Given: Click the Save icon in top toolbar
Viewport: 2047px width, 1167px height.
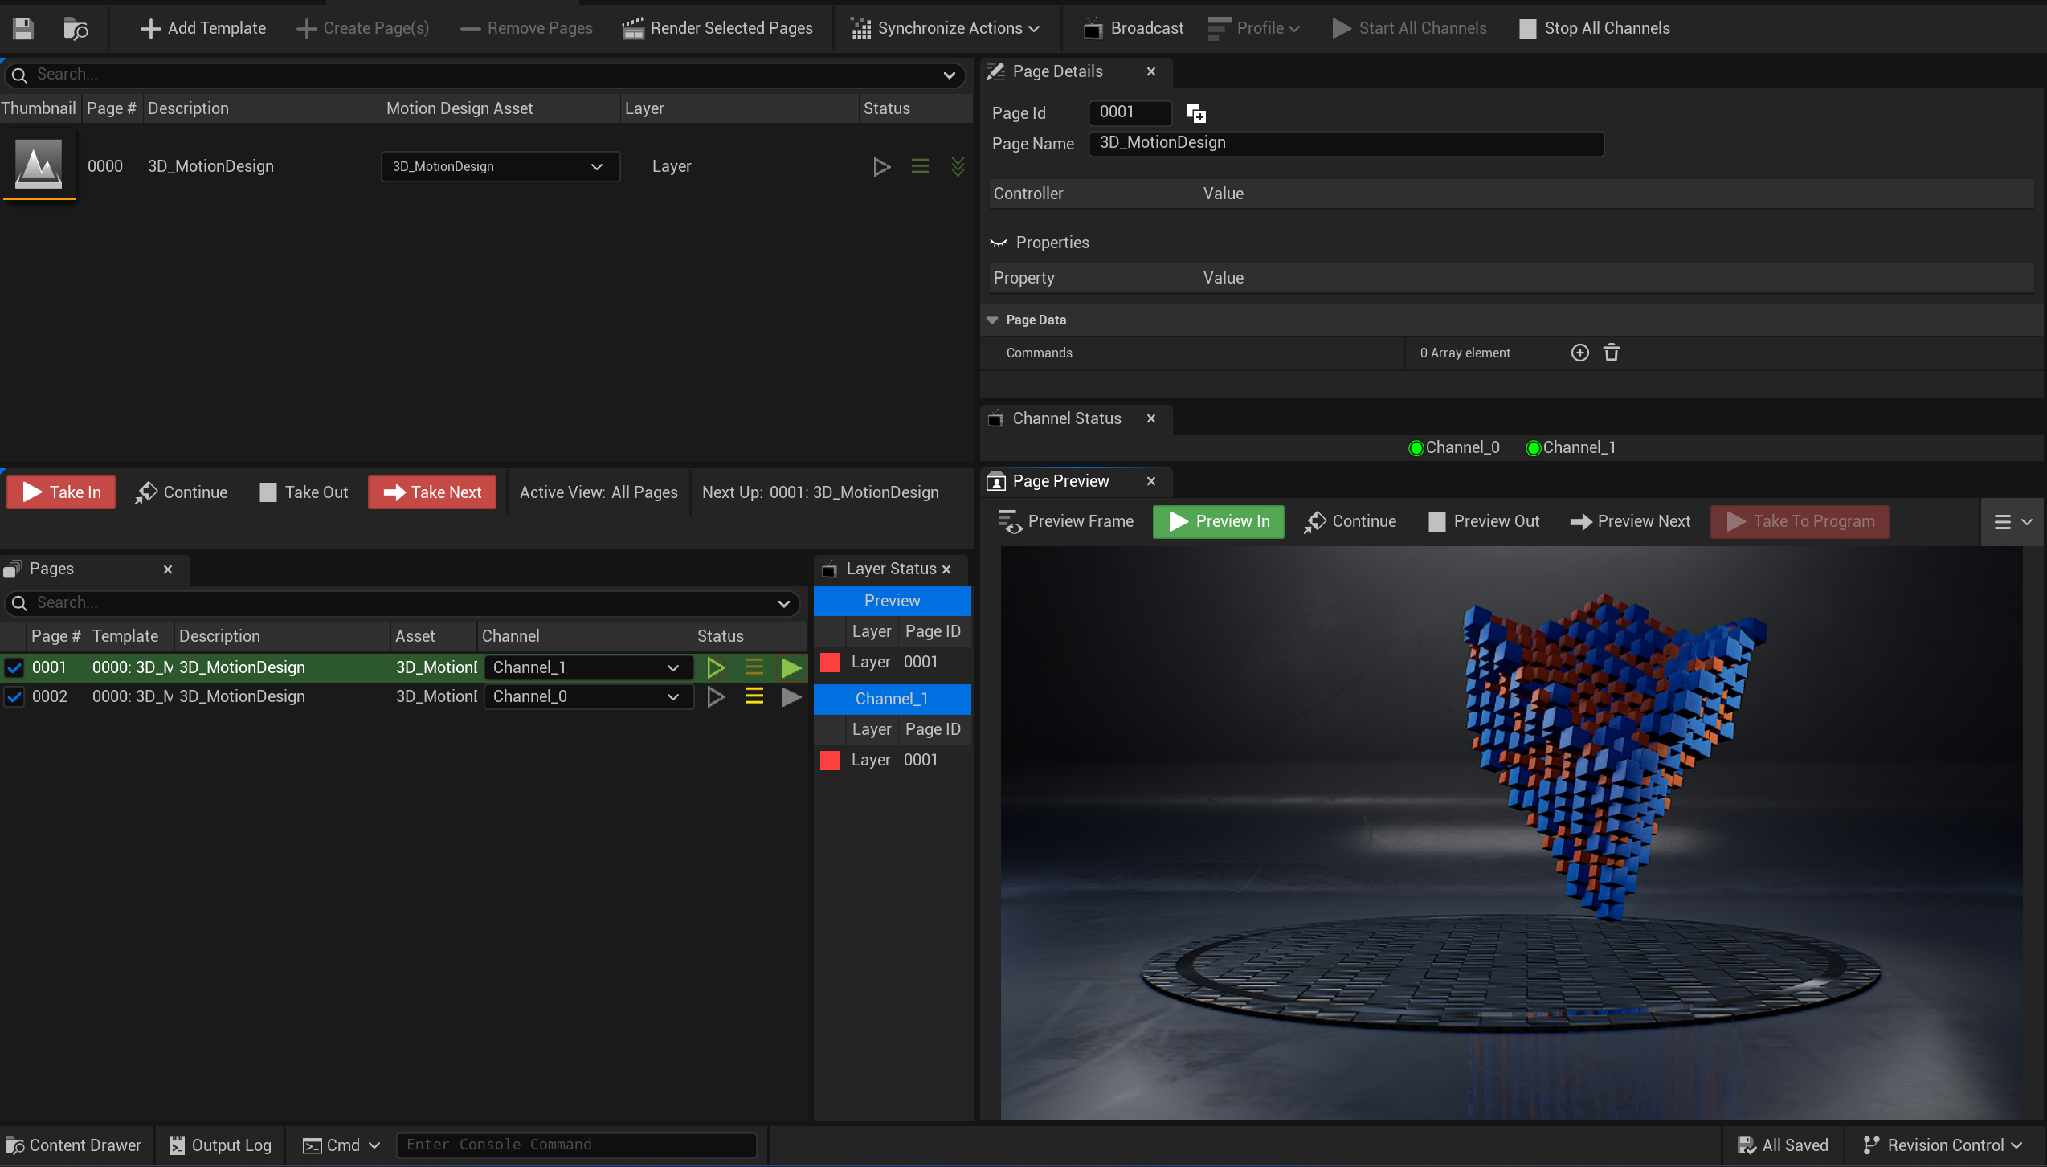Looking at the screenshot, I should click(x=23, y=29).
